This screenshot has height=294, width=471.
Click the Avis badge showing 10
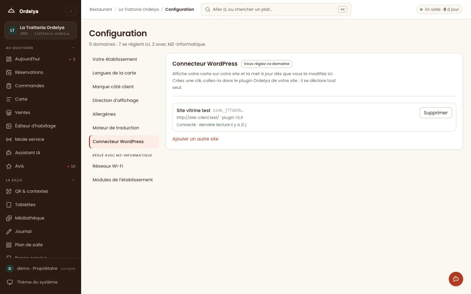(x=71, y=166)
